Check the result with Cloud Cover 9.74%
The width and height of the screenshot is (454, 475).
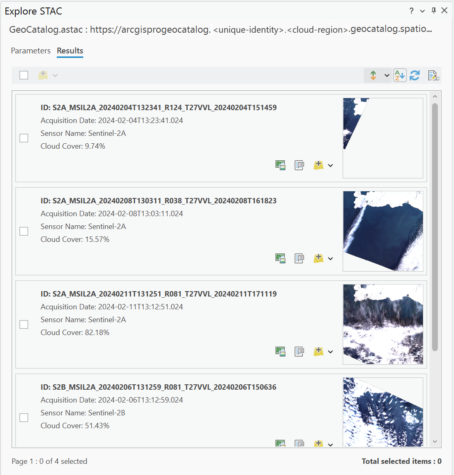[x=24, y=138]
